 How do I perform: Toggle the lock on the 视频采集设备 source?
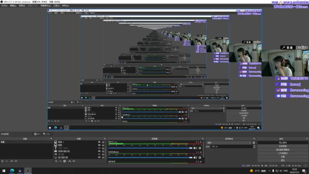(103, 151)
